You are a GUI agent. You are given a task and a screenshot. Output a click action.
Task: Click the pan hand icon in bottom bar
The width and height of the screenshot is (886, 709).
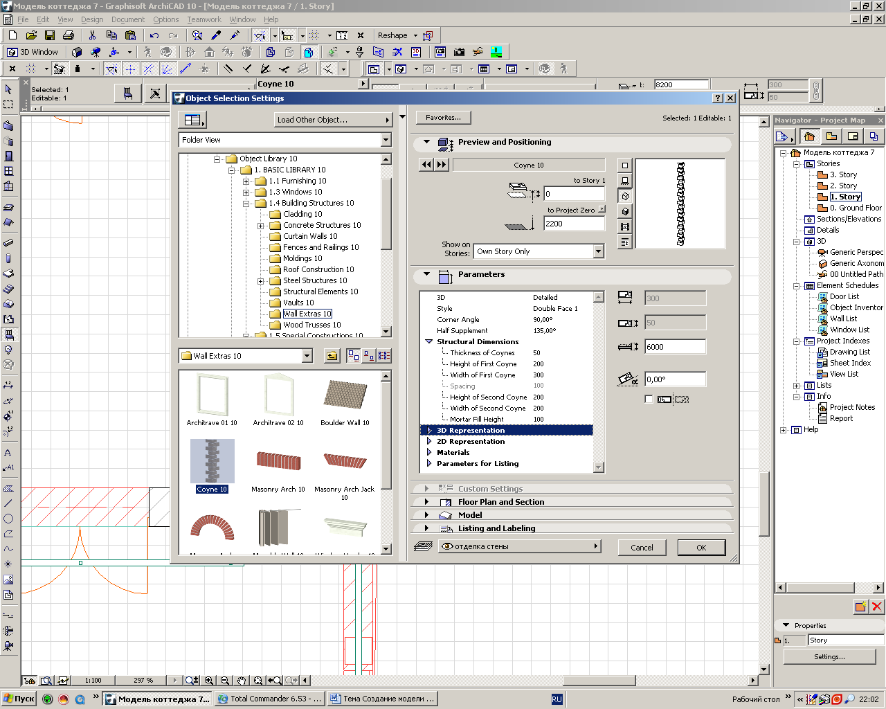241,681
